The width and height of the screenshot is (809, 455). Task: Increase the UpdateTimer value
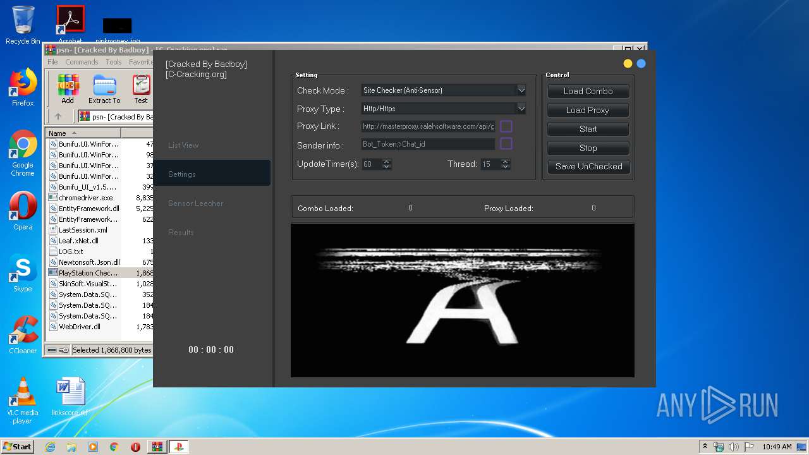[387, 161]
